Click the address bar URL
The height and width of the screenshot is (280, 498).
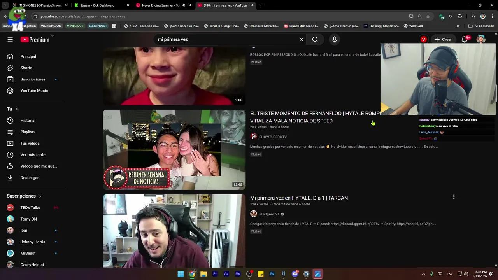[x=82, y=16]
